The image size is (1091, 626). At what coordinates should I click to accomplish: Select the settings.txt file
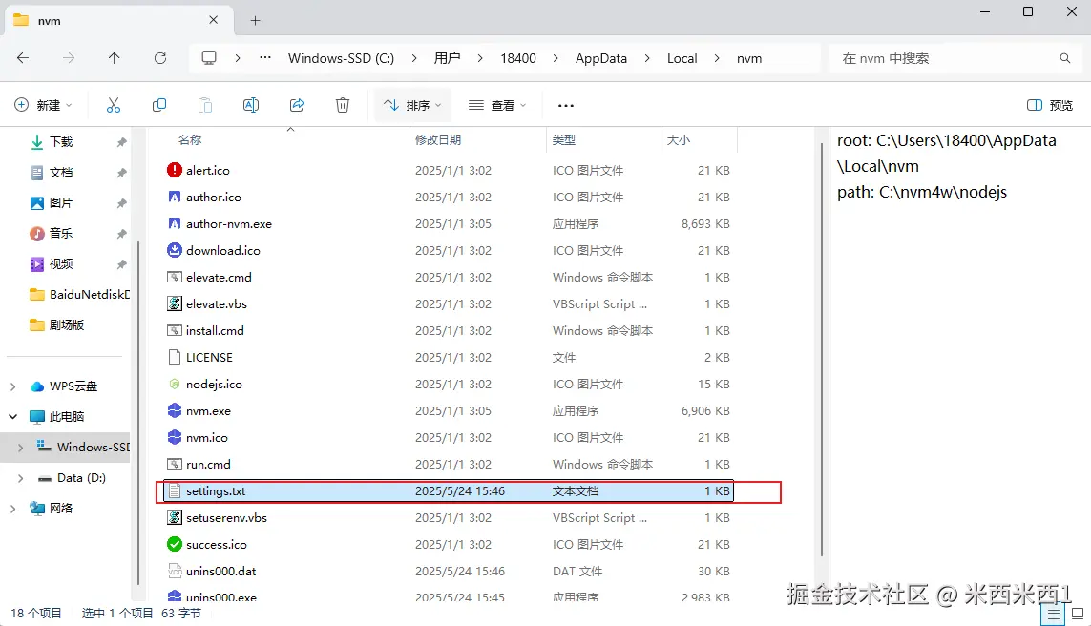coord(448,491)
